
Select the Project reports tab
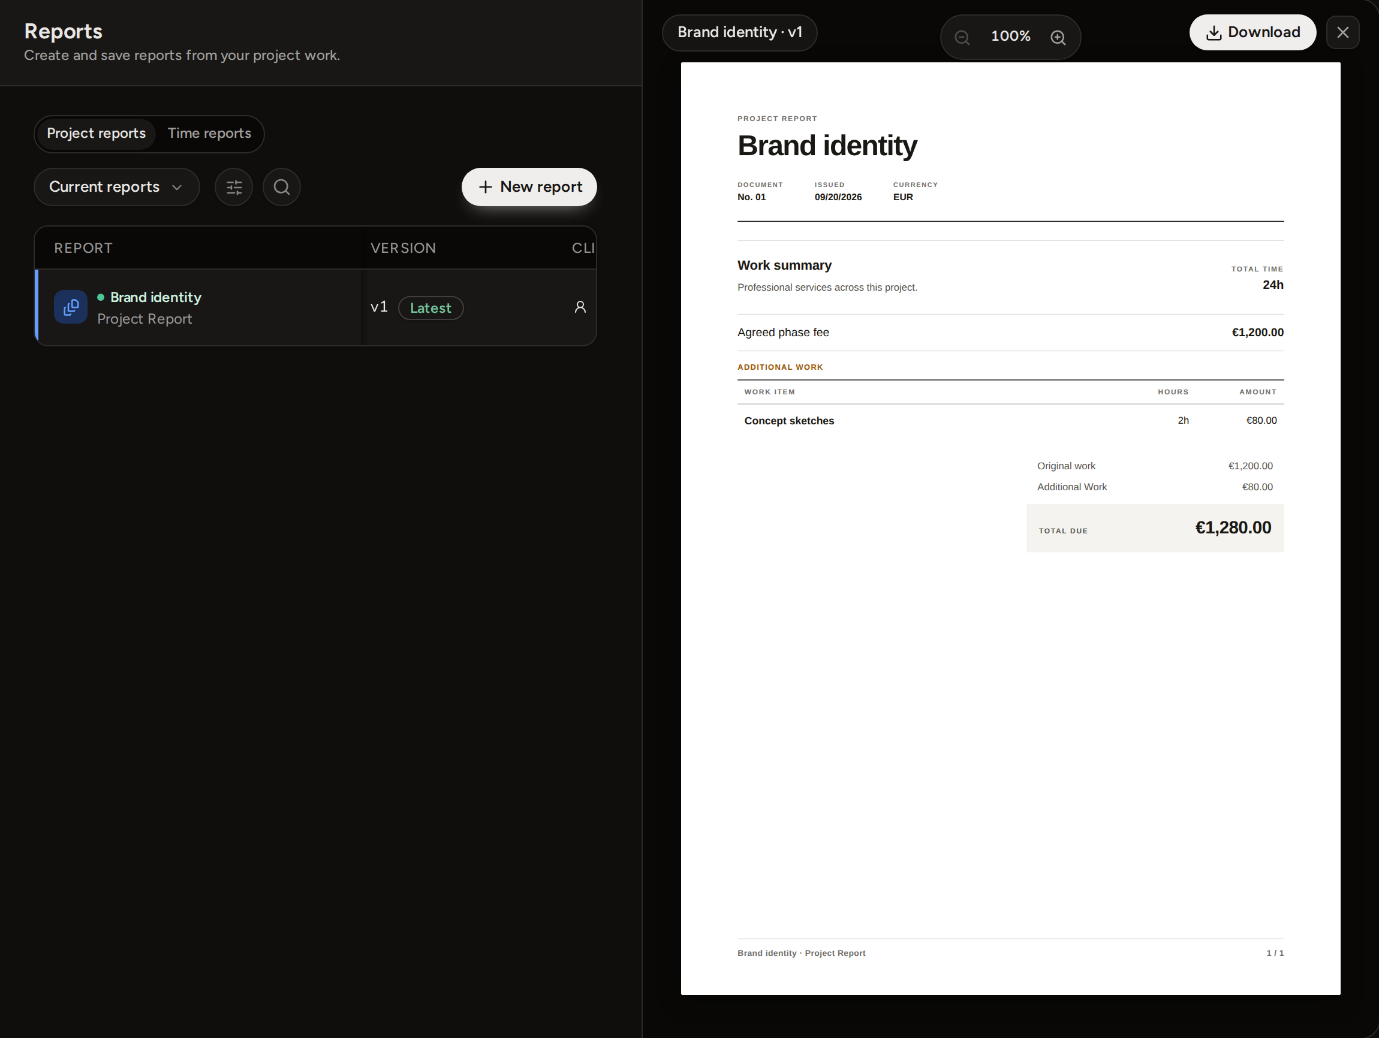pyautogui.click(x=96, y=133)
